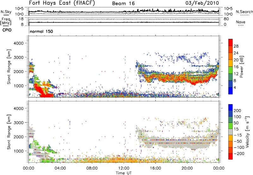The image size is (253, 175).
Task: Click the '04:00' time tick label
Action: tap(60, 168)
